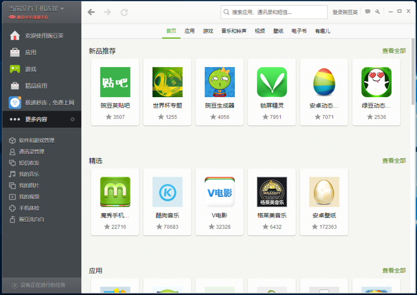Click the bag icon beside 应用 in sidebar

click(x=15, y=52)
